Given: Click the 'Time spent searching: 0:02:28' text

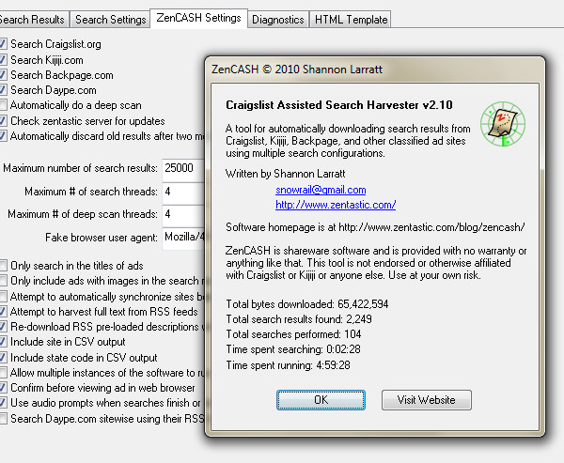Looking at the screenshot, I should click(293, 349).
